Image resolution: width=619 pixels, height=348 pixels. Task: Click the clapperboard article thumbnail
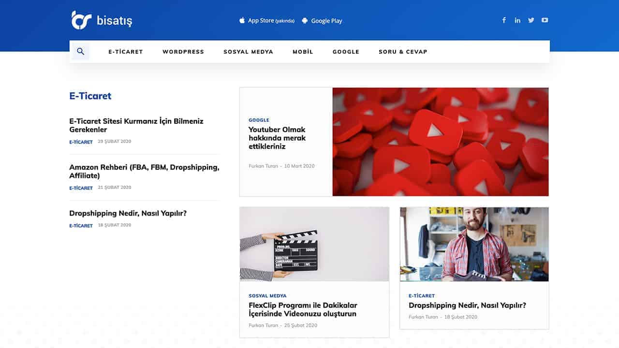314,244
